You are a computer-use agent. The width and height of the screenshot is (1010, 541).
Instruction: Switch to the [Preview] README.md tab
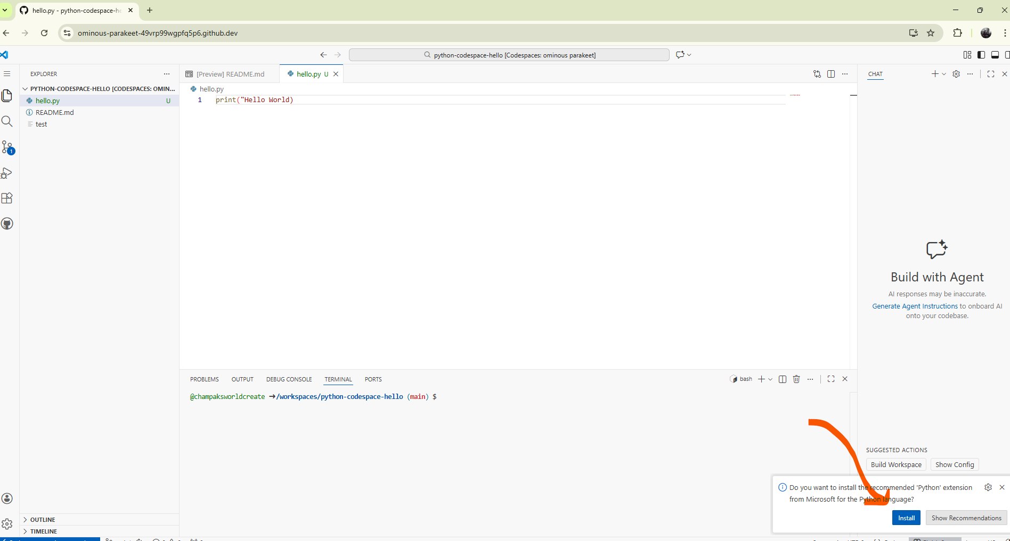[230, 74]
